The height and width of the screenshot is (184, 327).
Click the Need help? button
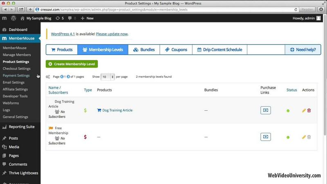tap(303, 49)
